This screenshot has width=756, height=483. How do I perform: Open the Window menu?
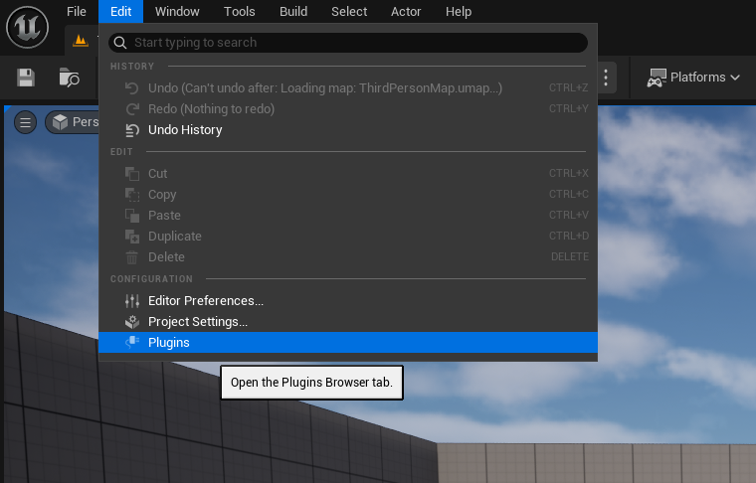coord(177,11)
